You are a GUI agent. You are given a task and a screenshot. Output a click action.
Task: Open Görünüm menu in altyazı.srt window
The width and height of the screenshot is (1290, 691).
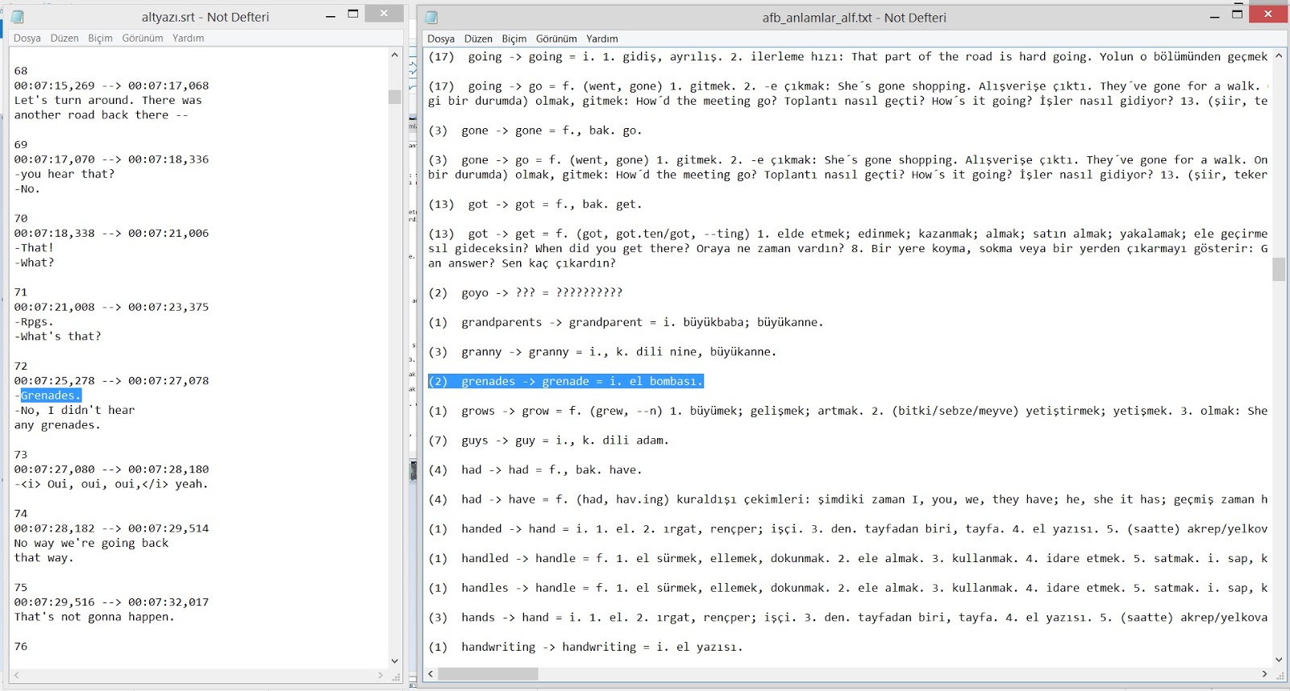click(x=143, y=38)
